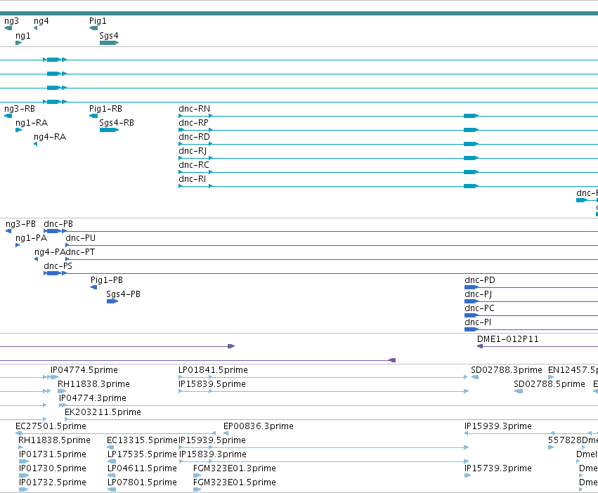The width and height of the screenshot is (598, 493).
Task: Select the SD02788.5prime EST label
Action: (550, 384)
